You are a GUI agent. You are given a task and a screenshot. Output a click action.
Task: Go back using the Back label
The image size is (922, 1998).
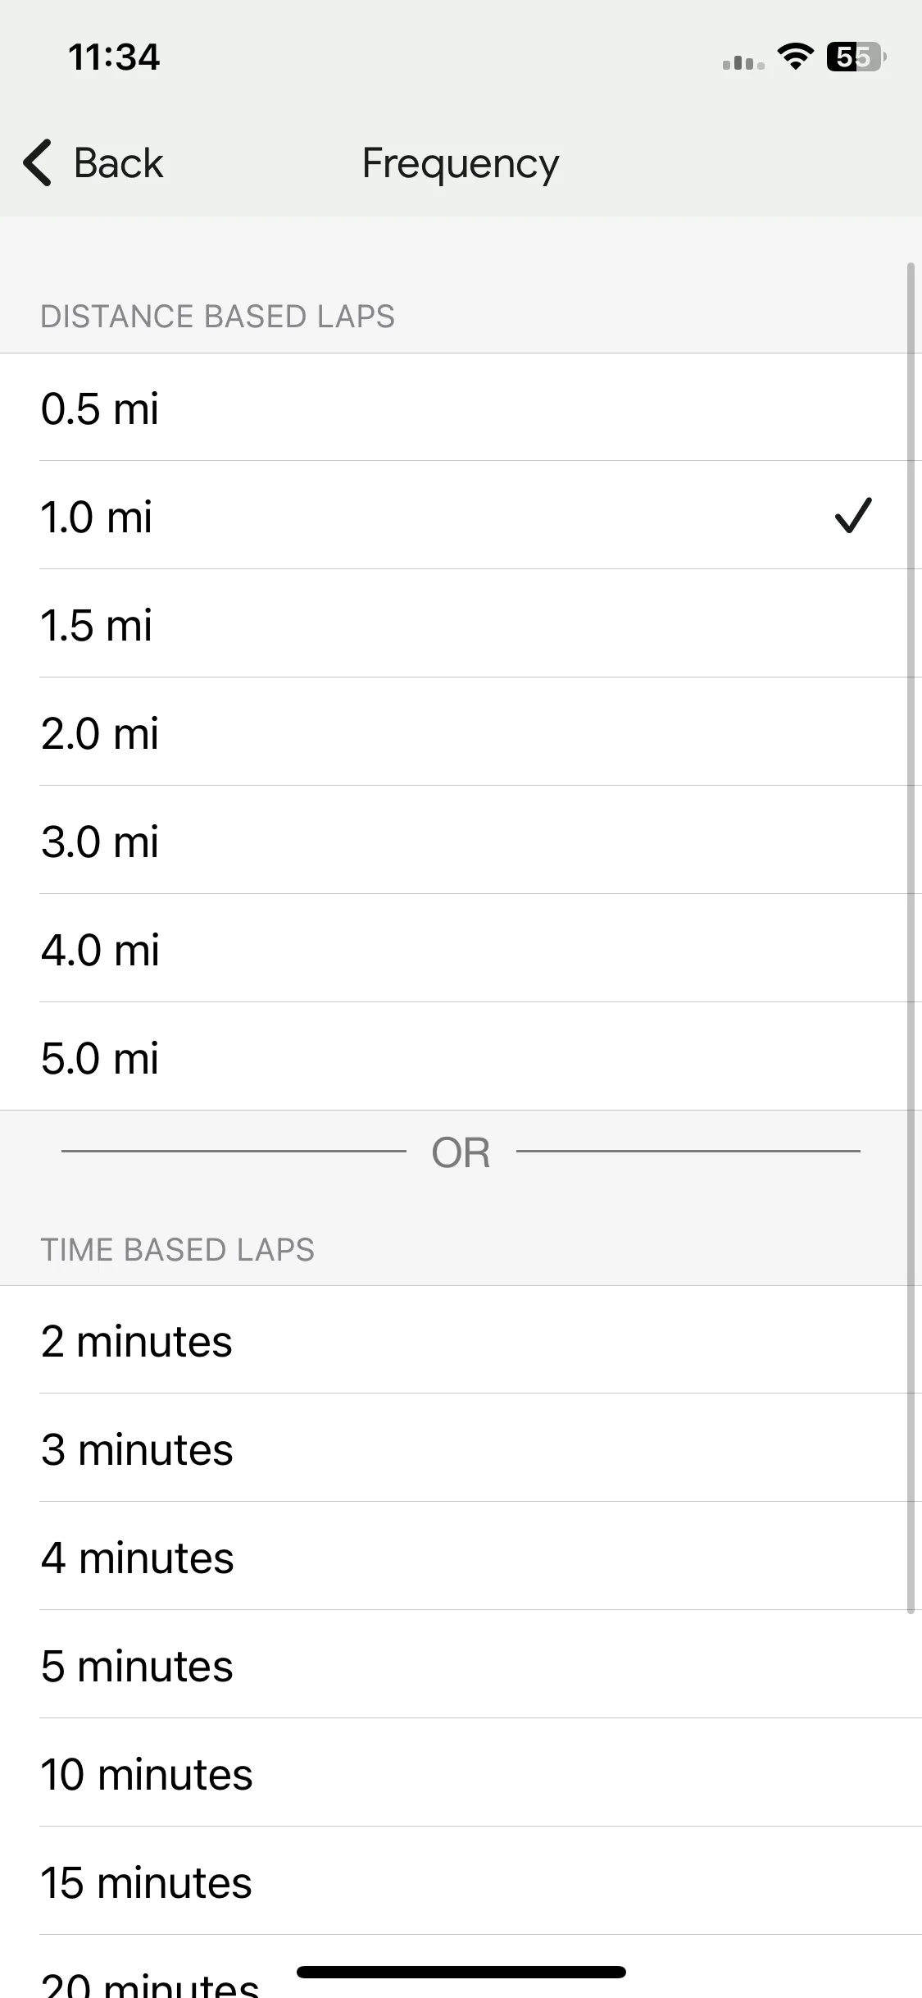click(119, 162)
